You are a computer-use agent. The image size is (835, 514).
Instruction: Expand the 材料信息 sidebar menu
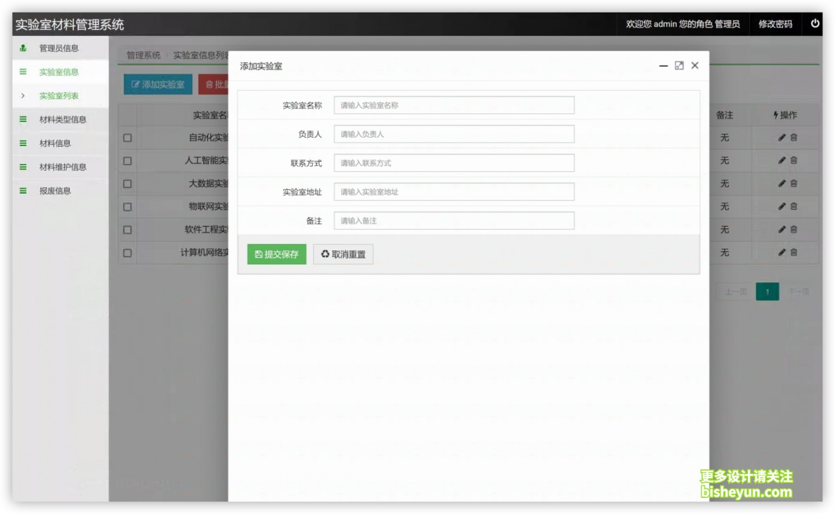(x=60, y=144)
